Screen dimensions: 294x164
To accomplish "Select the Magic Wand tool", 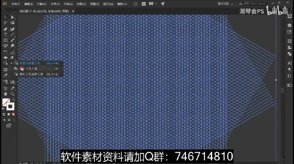I will tap(5, 23).
